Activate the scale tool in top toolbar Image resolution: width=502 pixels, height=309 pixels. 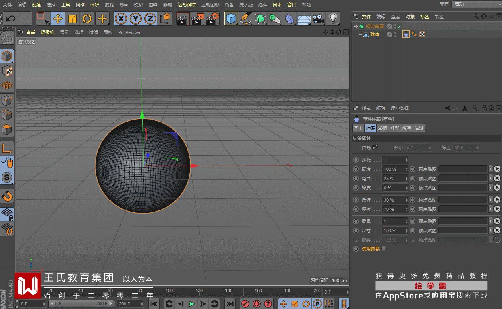tap(72, 19)
